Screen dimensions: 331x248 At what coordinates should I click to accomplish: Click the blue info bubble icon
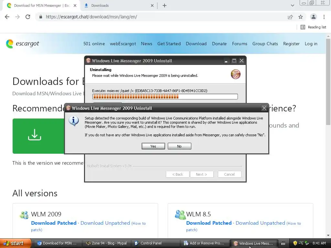coord(73,121)
